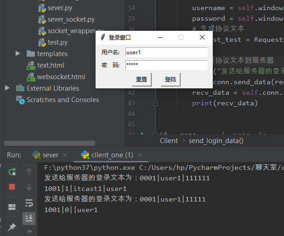The height and width of the screenshot is (236, 284).
Task: Show more Run toolbar actions chevron
Action: 29,231
